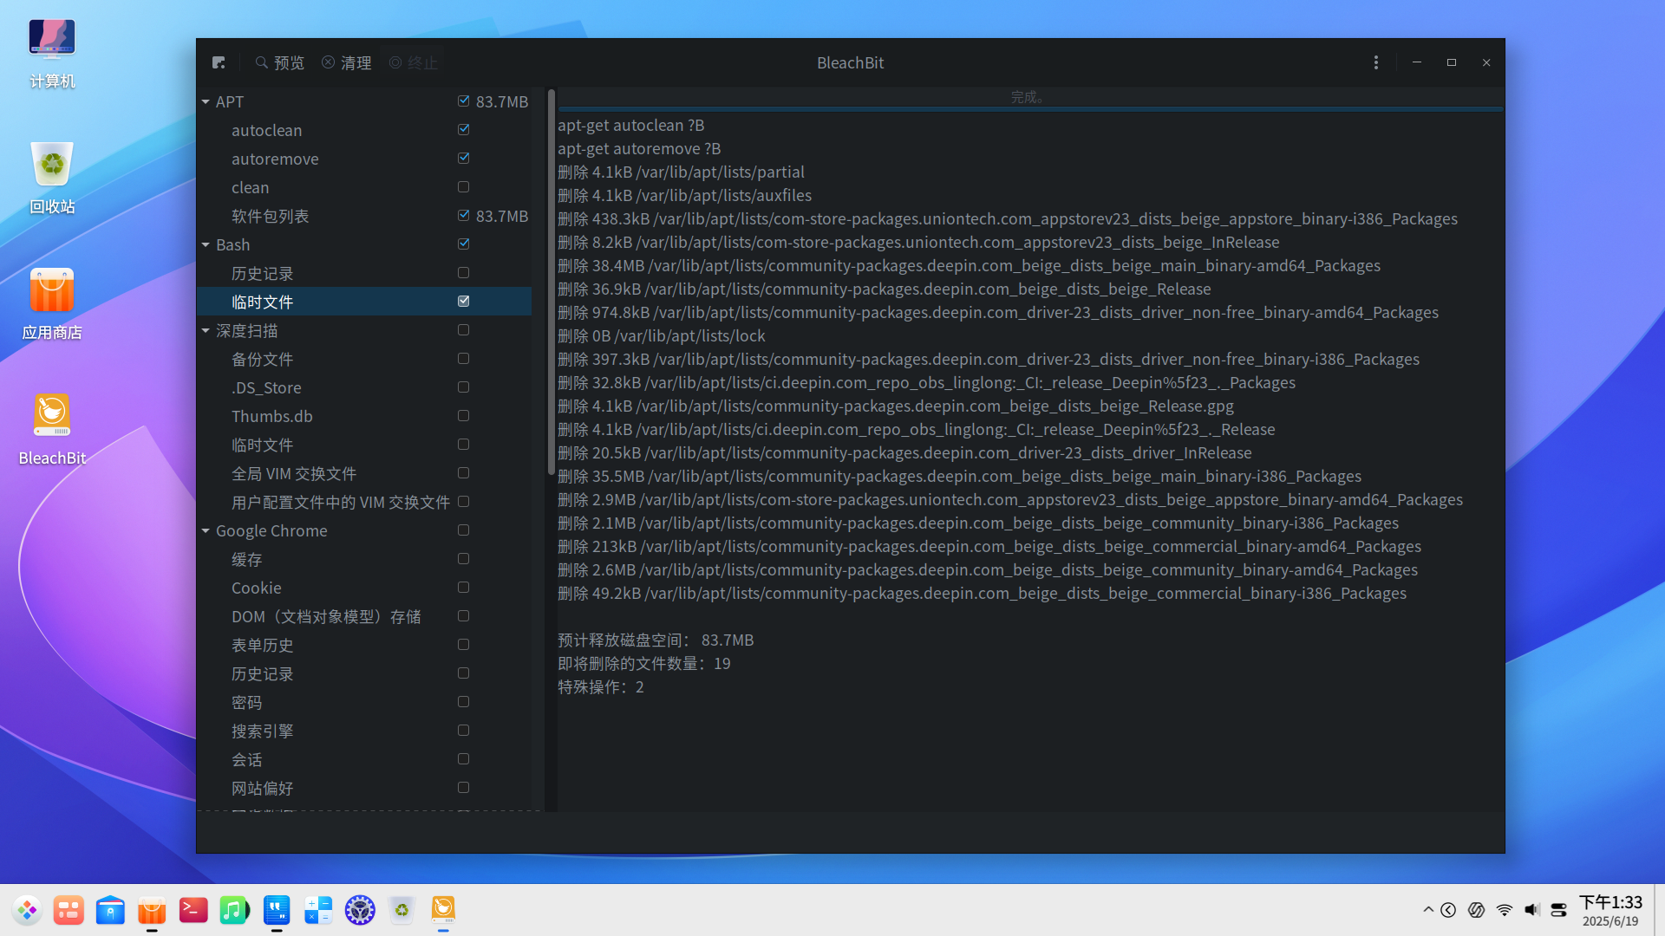Screen dimensions: 1665x936
Task: Click the 终止 abort button
Action: (x=414, y=62)
